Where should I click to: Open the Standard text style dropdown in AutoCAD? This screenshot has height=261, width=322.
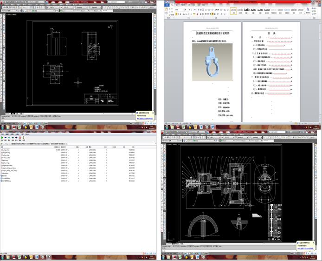tap(80, 7)
